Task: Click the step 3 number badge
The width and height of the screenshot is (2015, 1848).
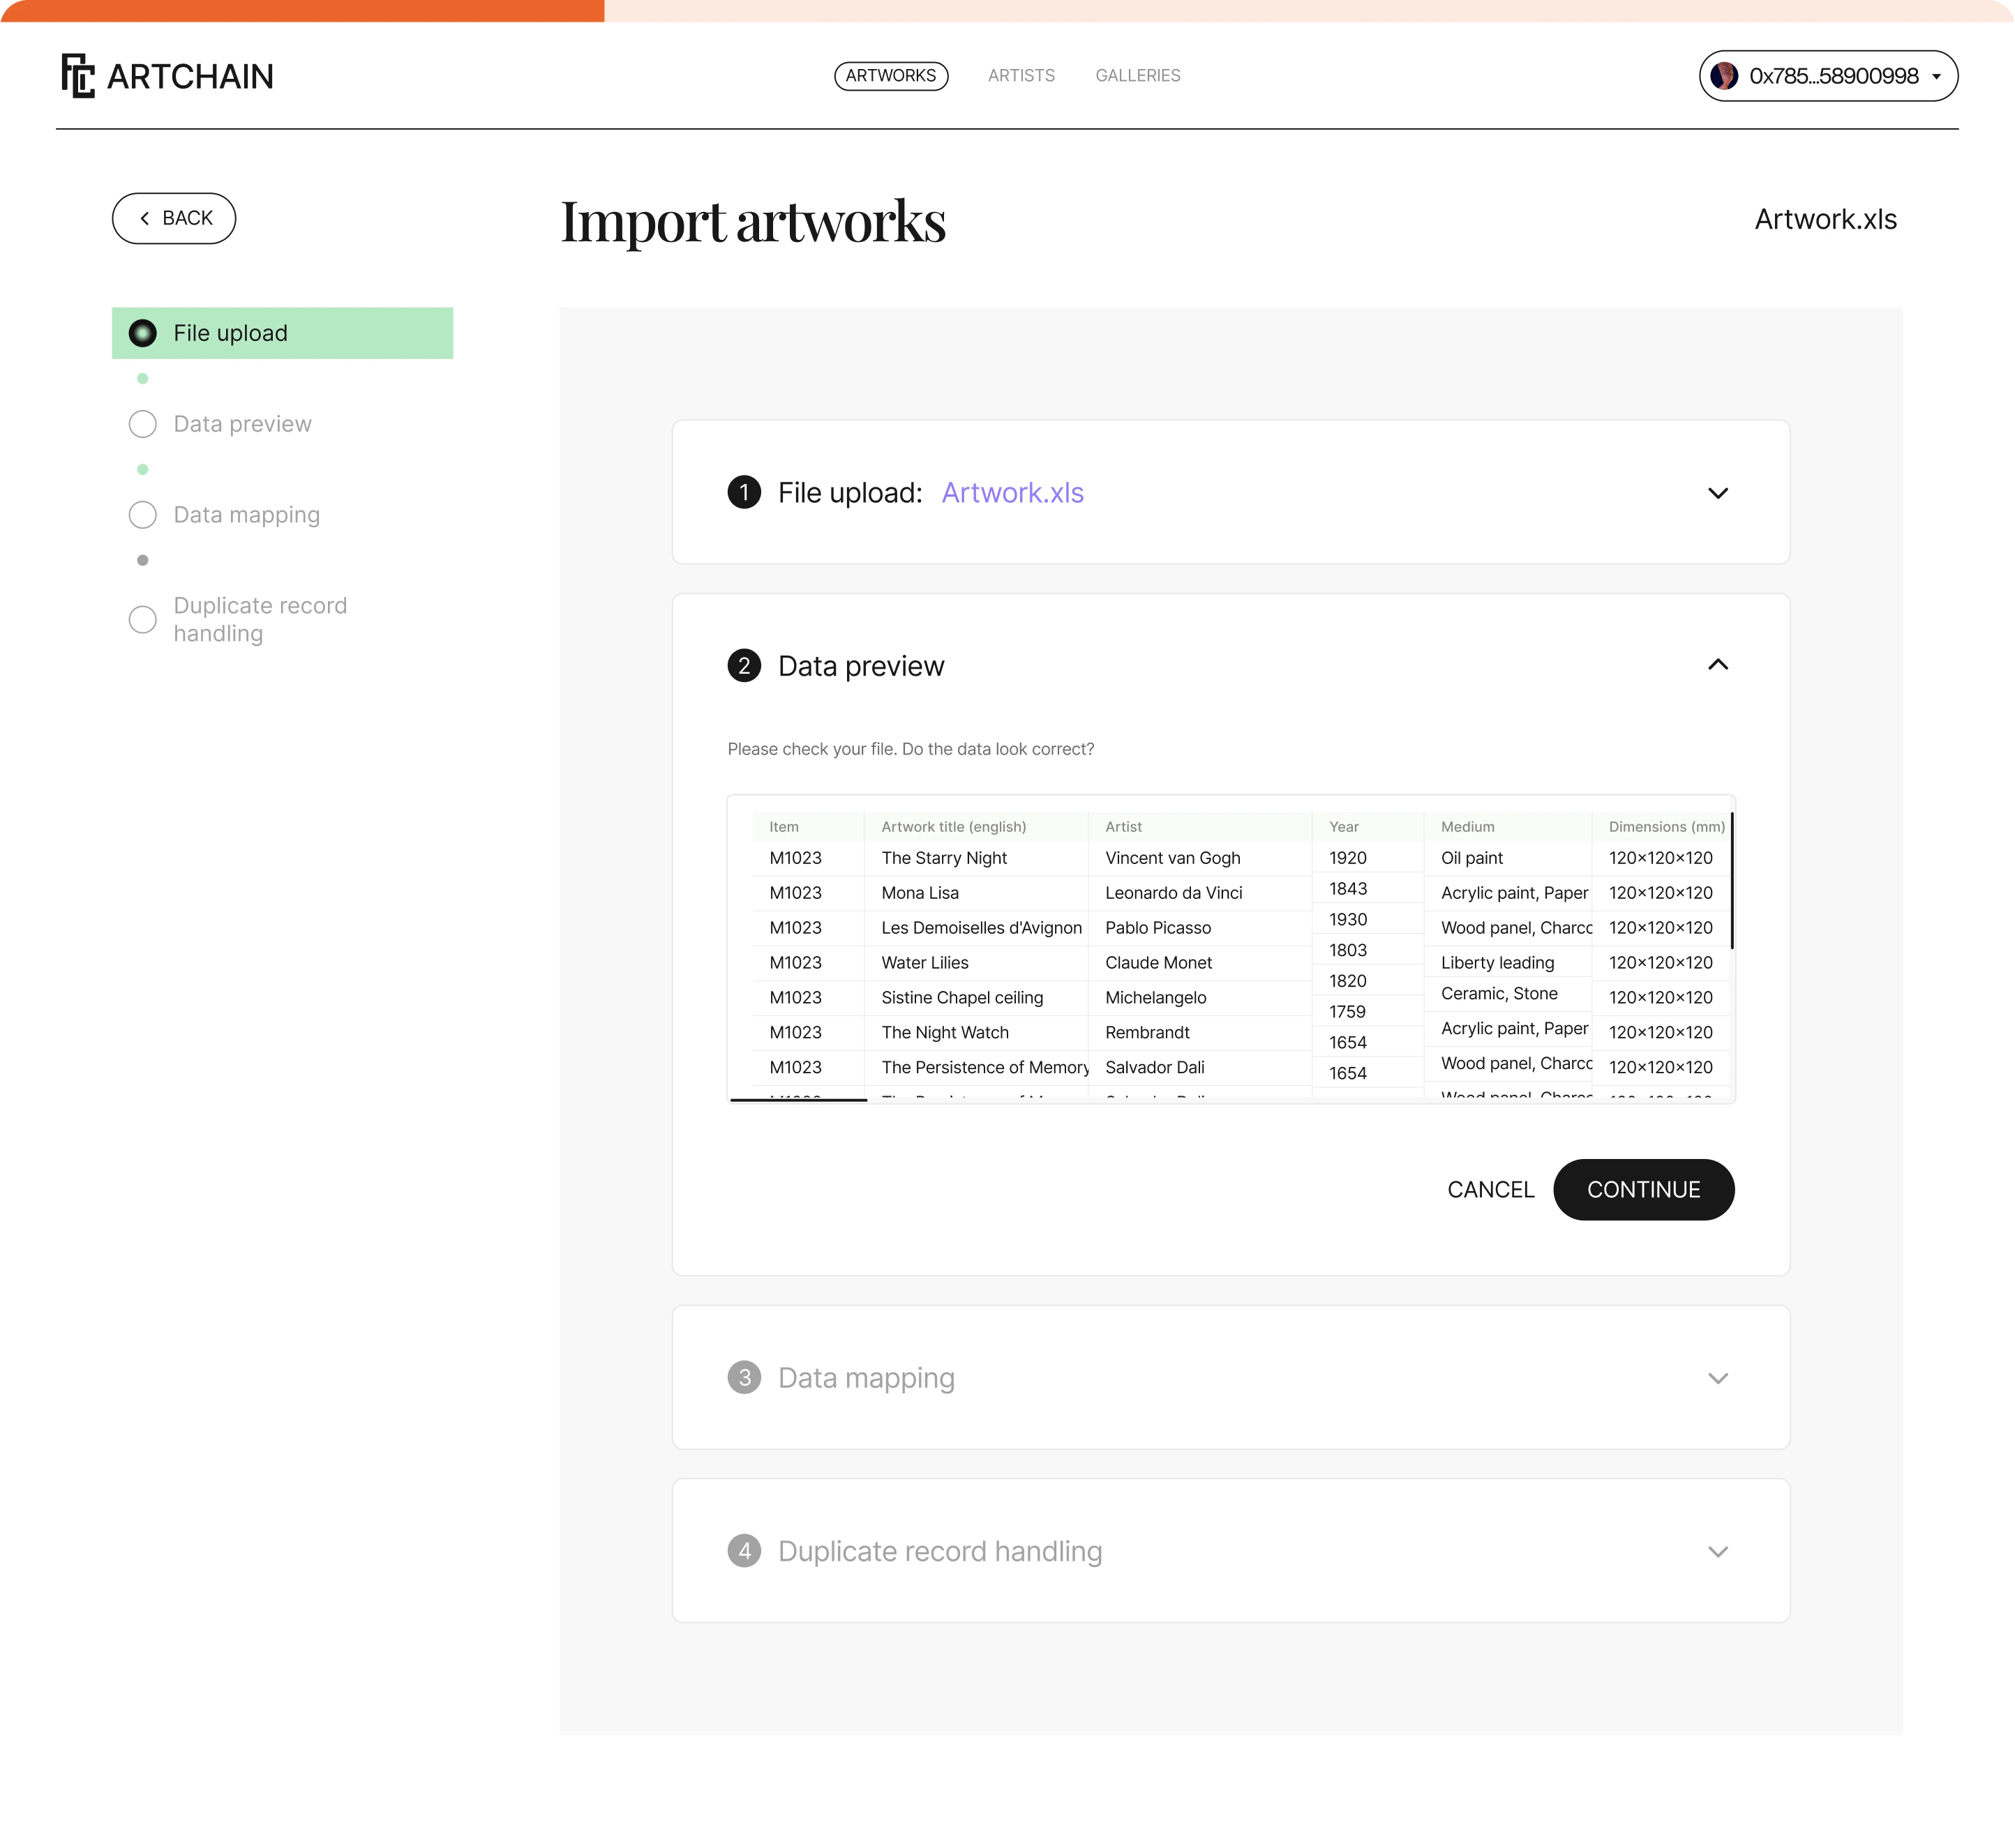Action: click(x=744, y=1378)
